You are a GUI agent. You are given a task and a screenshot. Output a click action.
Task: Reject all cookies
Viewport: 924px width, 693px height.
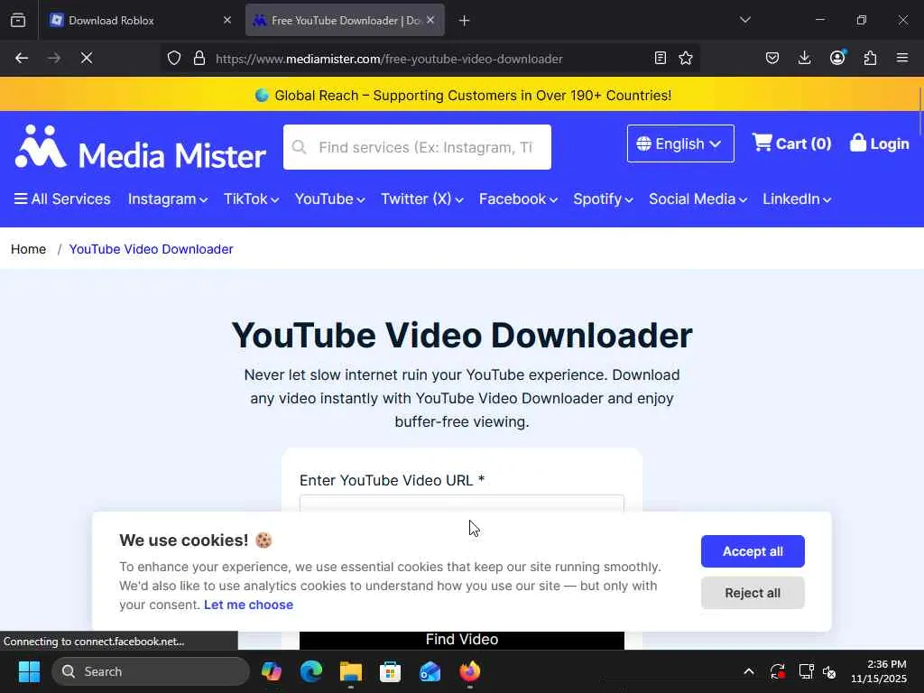click(753, 593)
